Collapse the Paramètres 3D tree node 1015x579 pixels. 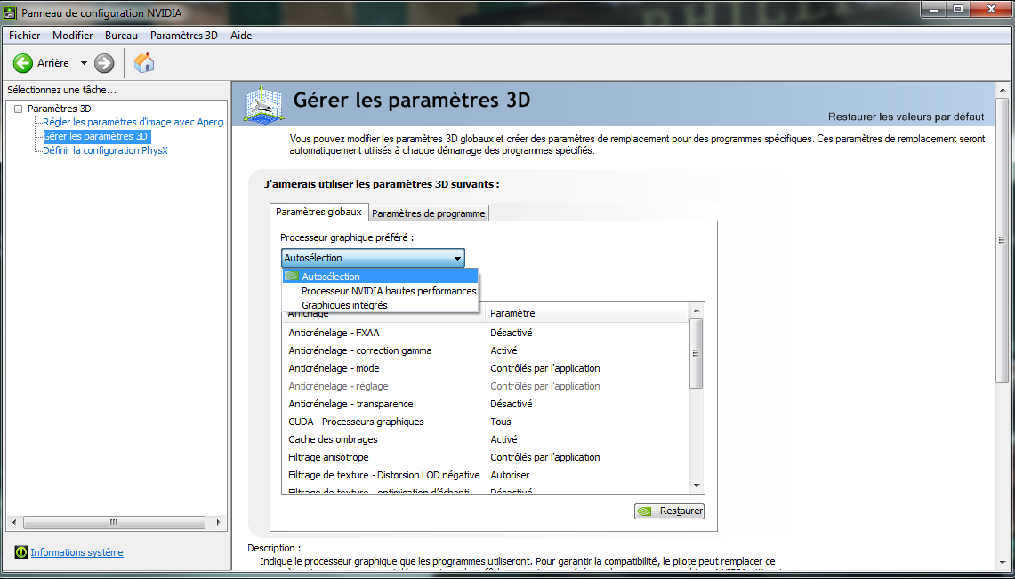(x=18, y=109)
